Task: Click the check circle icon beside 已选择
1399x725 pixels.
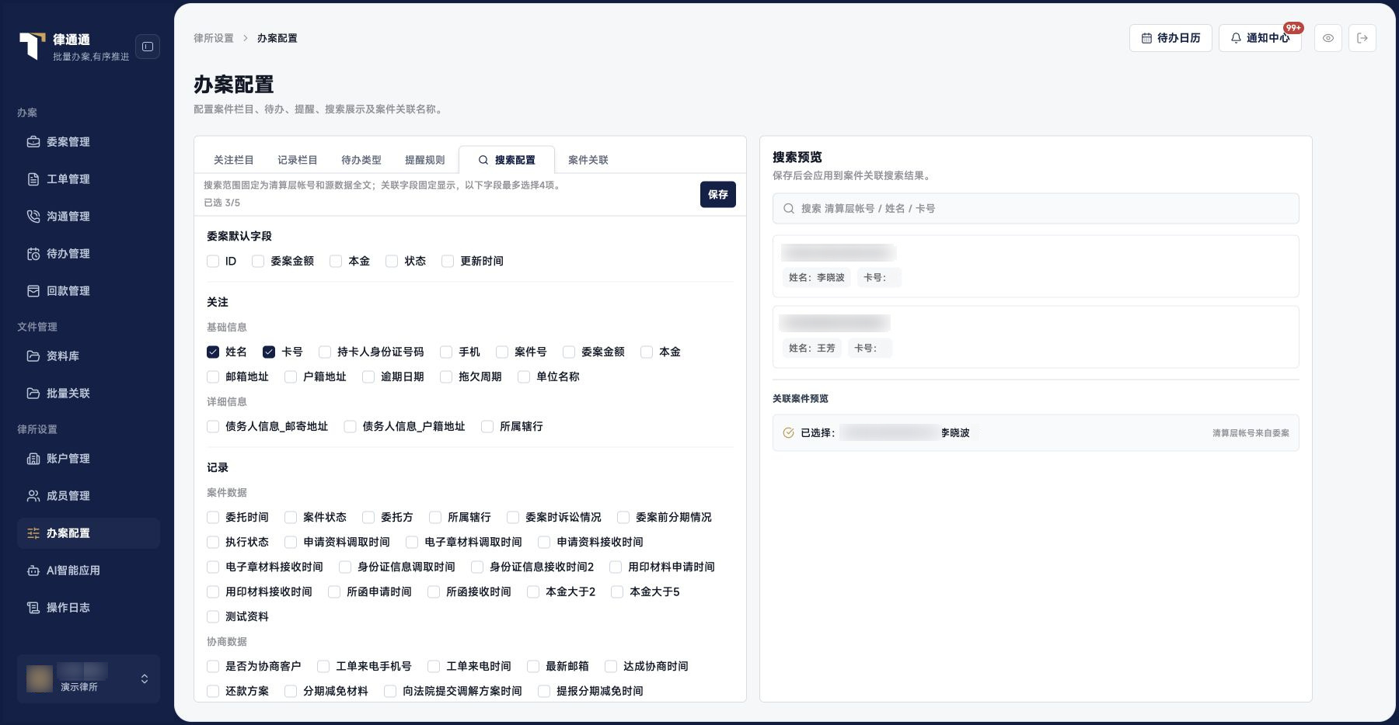Action: pos(788,433)
